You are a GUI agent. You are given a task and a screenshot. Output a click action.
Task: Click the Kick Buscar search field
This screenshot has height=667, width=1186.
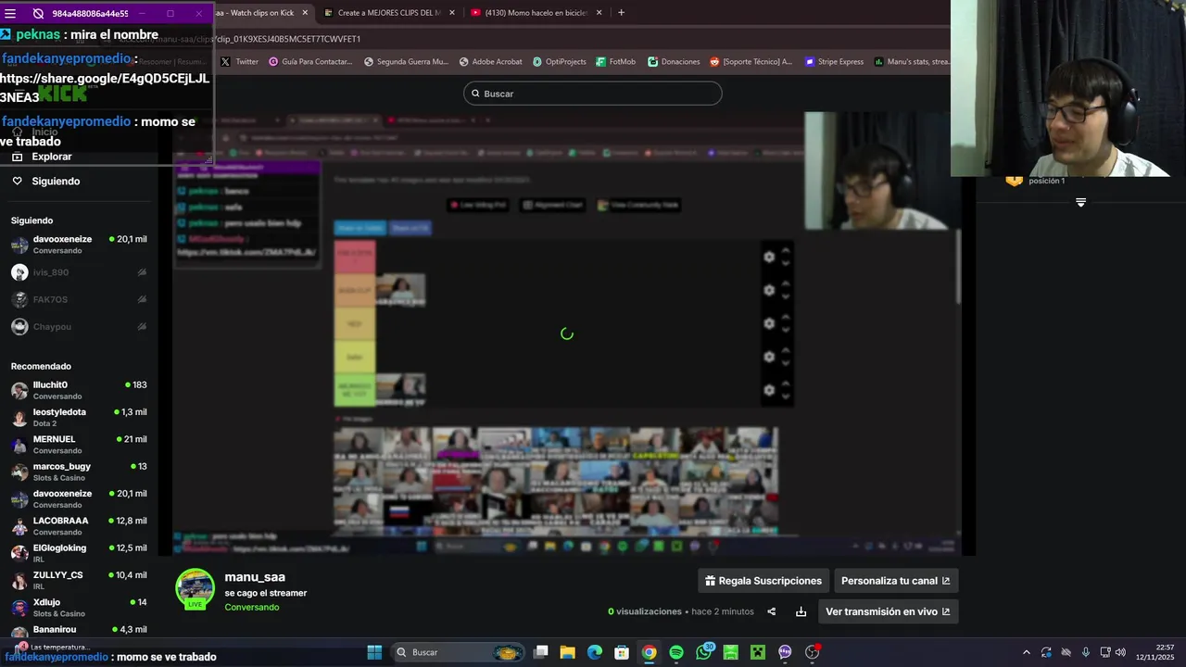[x=592, y=94]
